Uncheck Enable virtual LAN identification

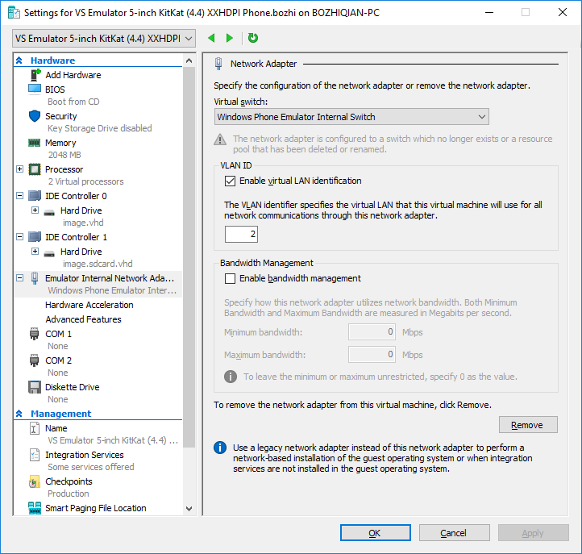point(230,181)
